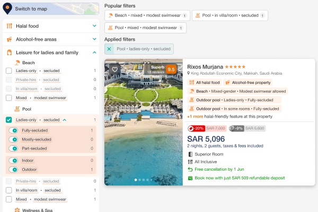Click Beach Mixed-gender Modest swimwear allowed tag
Image resolution: width=318 pixels, height=212 pixels.
(x=237, y=91)
